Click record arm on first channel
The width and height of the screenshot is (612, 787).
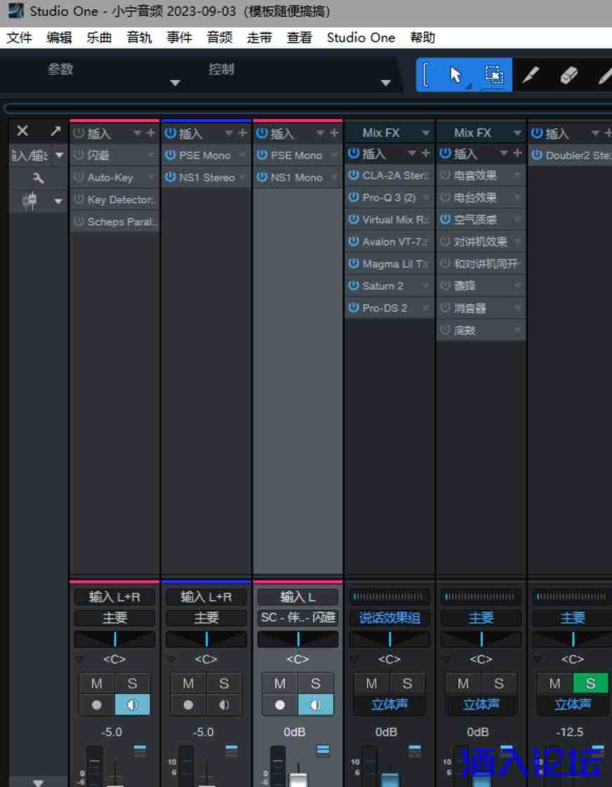point(96,704)
